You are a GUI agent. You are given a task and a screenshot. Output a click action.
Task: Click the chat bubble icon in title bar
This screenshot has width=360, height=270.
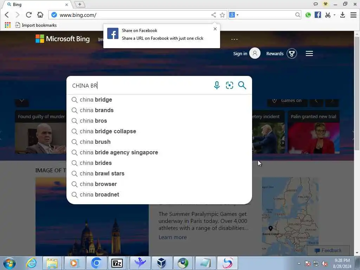(316, 4)
